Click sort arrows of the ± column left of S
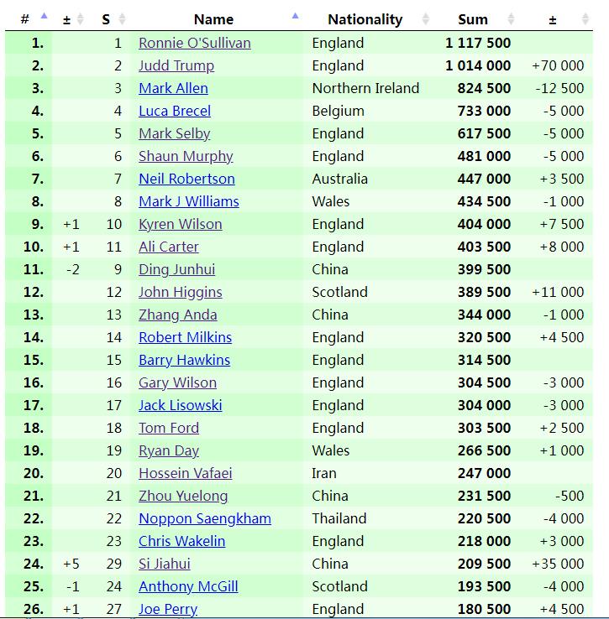This screenshot has width=609, height=619. [x=80, y=19]
